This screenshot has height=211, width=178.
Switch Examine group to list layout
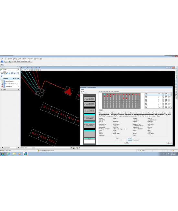pos(16,78)
